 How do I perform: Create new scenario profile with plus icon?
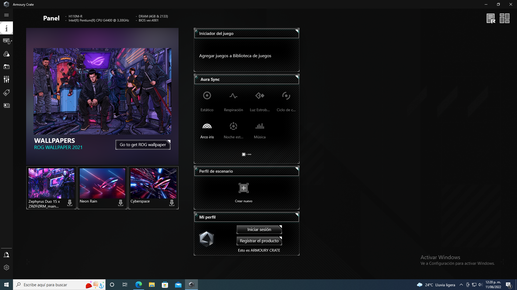(x=243, y=188)
